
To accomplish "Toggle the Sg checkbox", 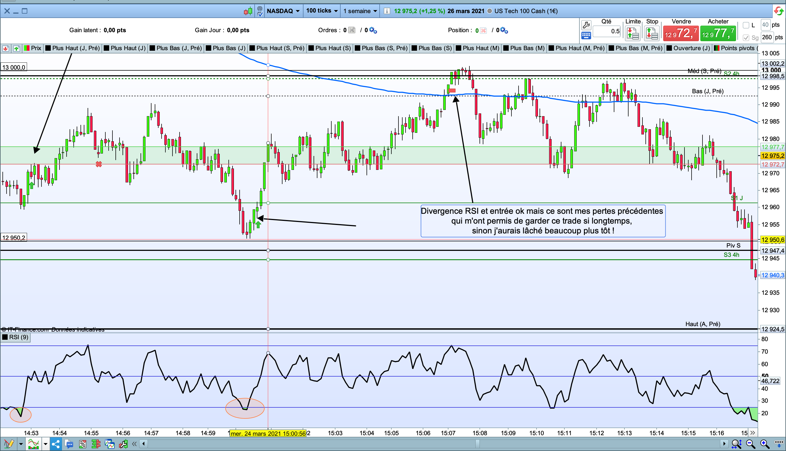I will 746,38.
